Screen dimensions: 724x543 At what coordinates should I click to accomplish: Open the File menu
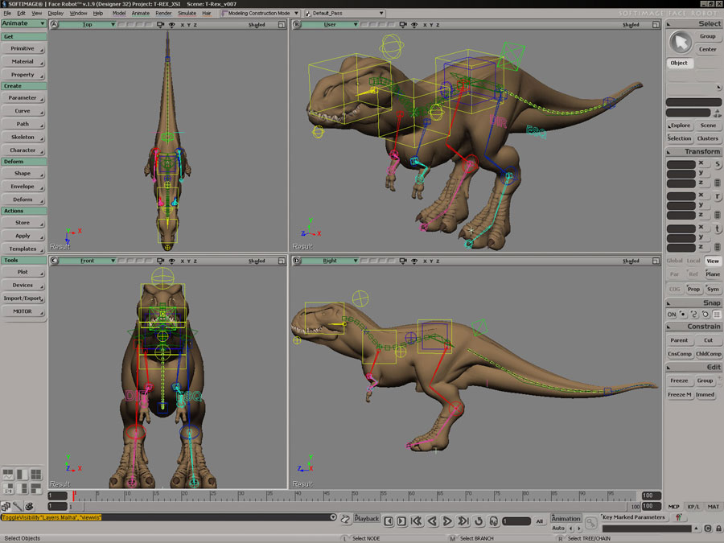(x=7, y=14)
